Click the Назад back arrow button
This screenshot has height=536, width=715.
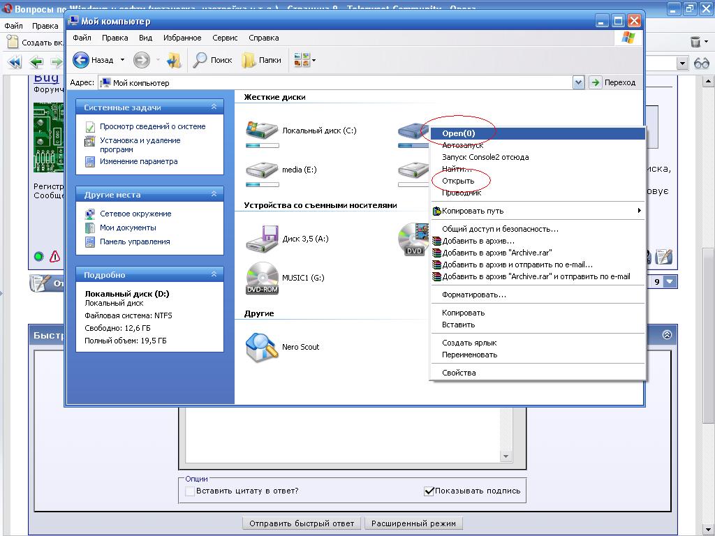pyautogui.click(x=81, y=60)
